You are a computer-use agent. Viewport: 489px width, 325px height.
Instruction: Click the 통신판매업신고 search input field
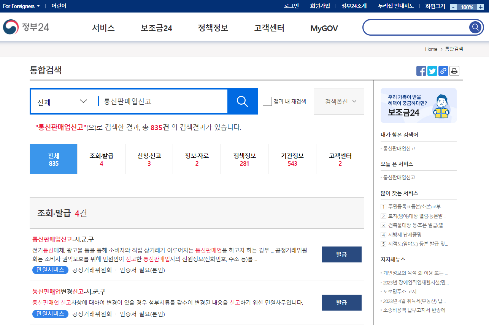tap(160, 101)
